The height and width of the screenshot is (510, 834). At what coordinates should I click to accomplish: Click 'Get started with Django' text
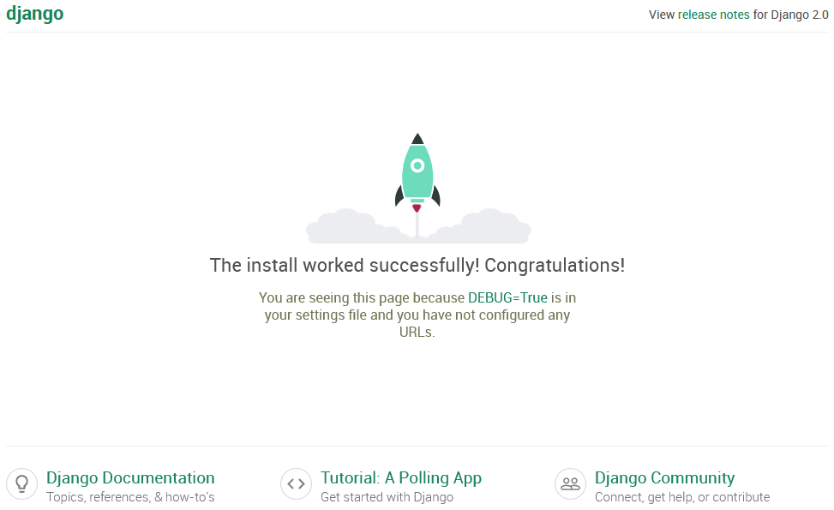pyautogui.click(x=387, y=497)
